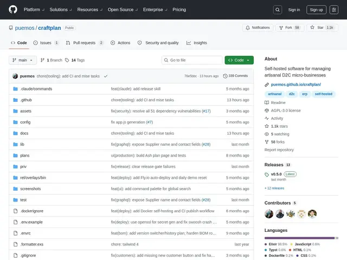Click the tags icon next to 14 Tags

(x=67, y=60)
